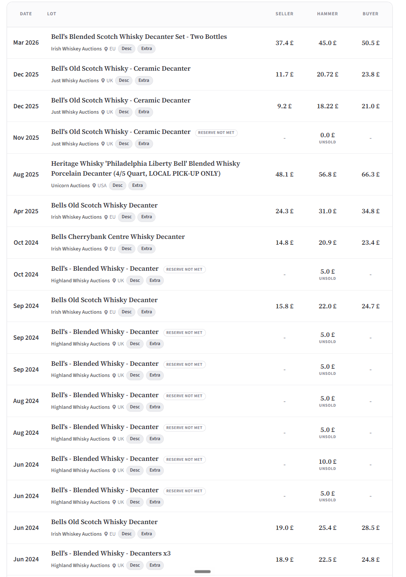Open Bell's Blended Scotch Whisky Decanter Set lot
The height and width of the screenshot is (577, 406).
click(x=139, y=37)
